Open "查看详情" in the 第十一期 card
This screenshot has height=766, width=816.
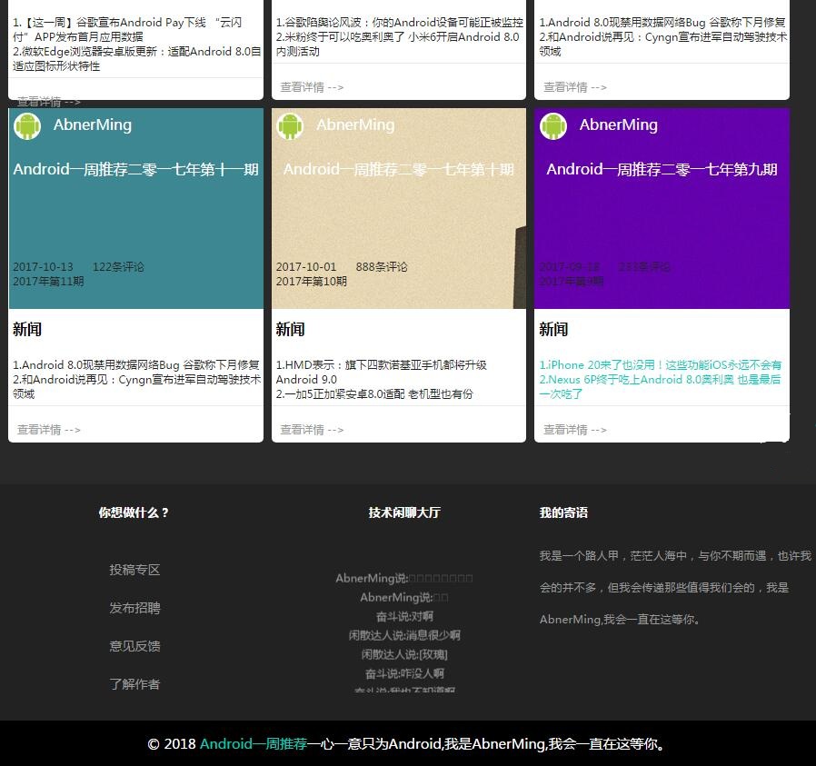[x=49, y=430]
